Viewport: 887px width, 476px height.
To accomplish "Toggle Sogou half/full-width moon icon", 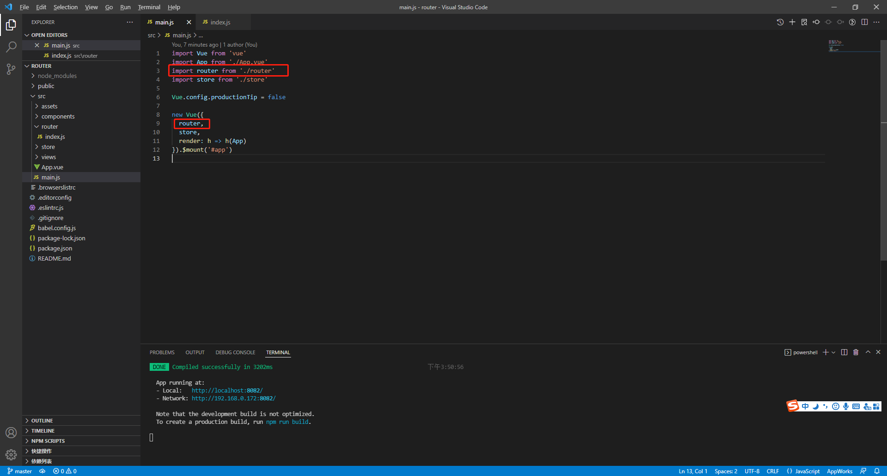I will pyautogui.click(x=815, y=406).
